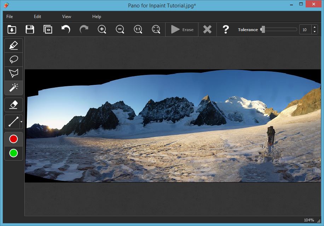Undo the last action
Image resolution: width=324 pixels, height=226 pixels.
coord(66,30)
